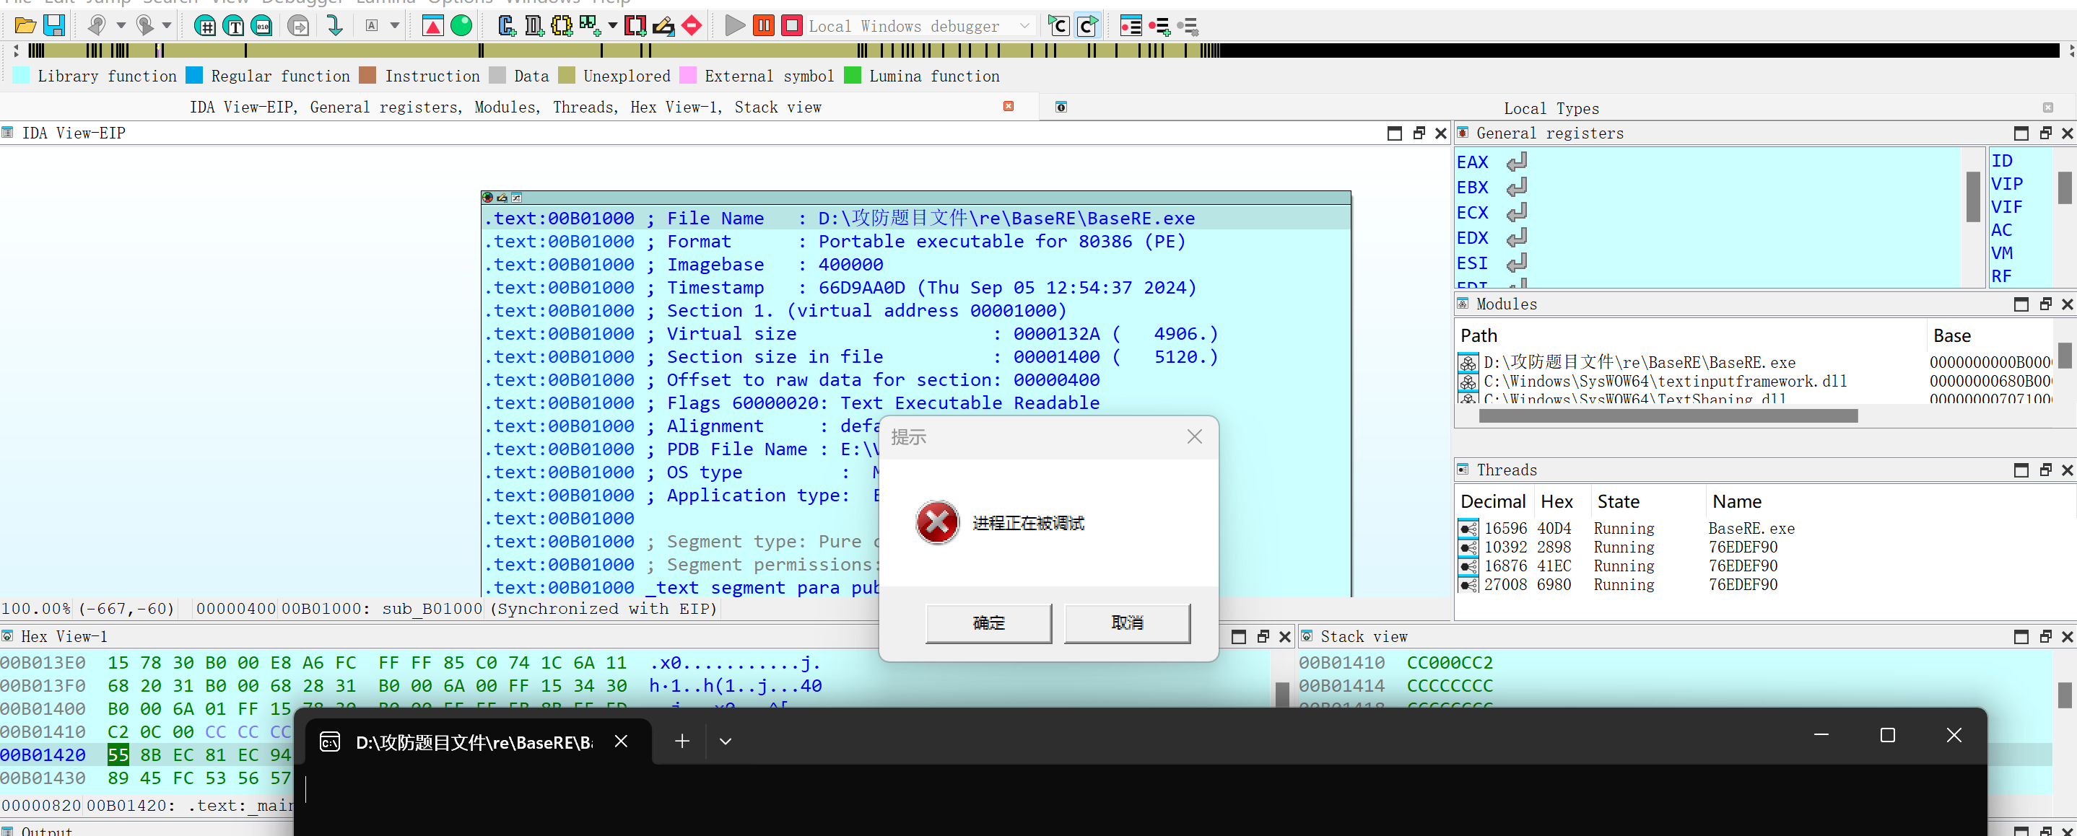Screen dimensions: 2077x836
Task: Click the breakpoint list icon
Action: 1131,26
